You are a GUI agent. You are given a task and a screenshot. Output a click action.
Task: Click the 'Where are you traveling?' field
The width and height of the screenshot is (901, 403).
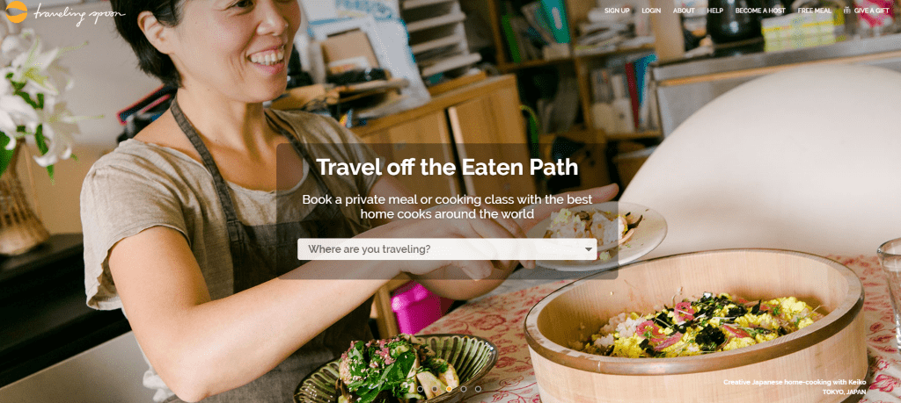(x=447, y=249)
